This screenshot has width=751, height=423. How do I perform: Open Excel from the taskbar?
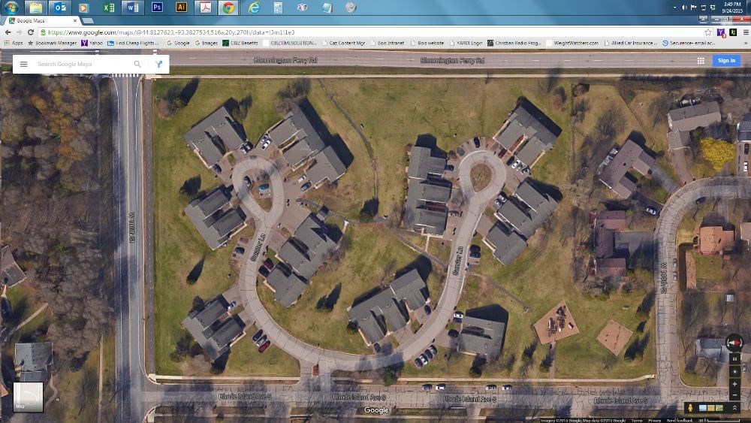coord(109,8)
